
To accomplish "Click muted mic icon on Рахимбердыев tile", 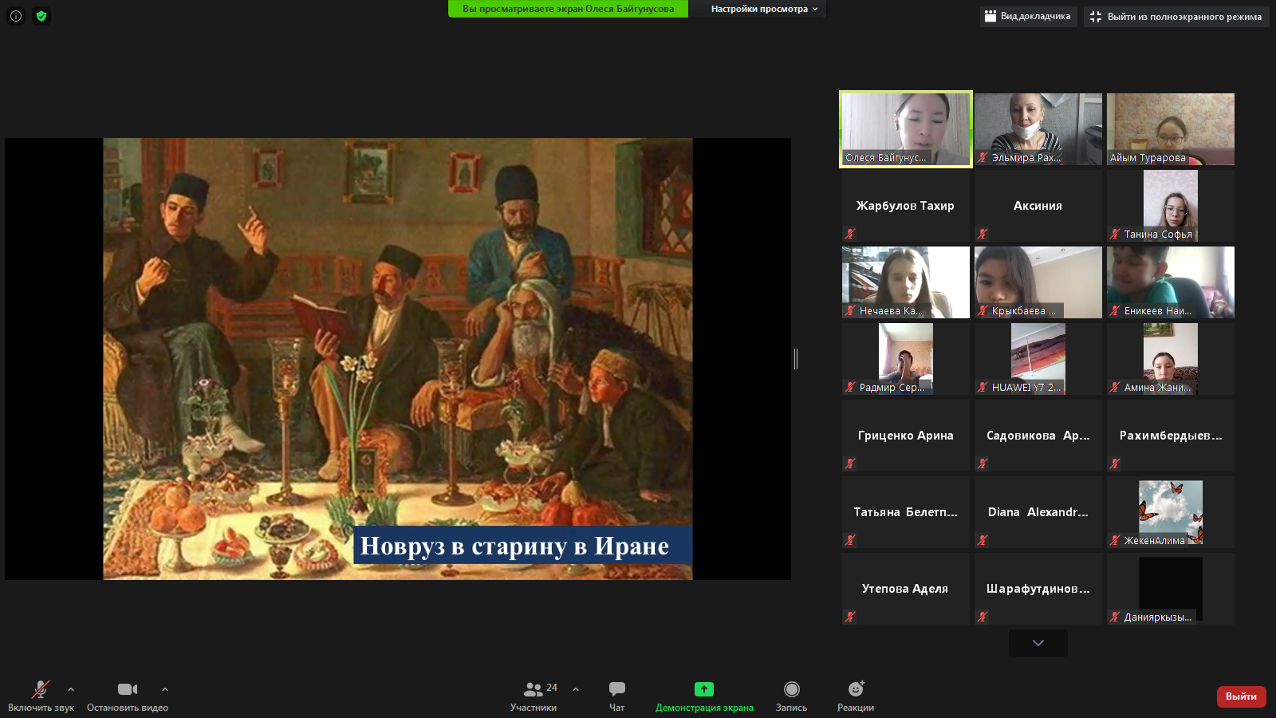I will pyautogui.click(x=1115, y=464).
